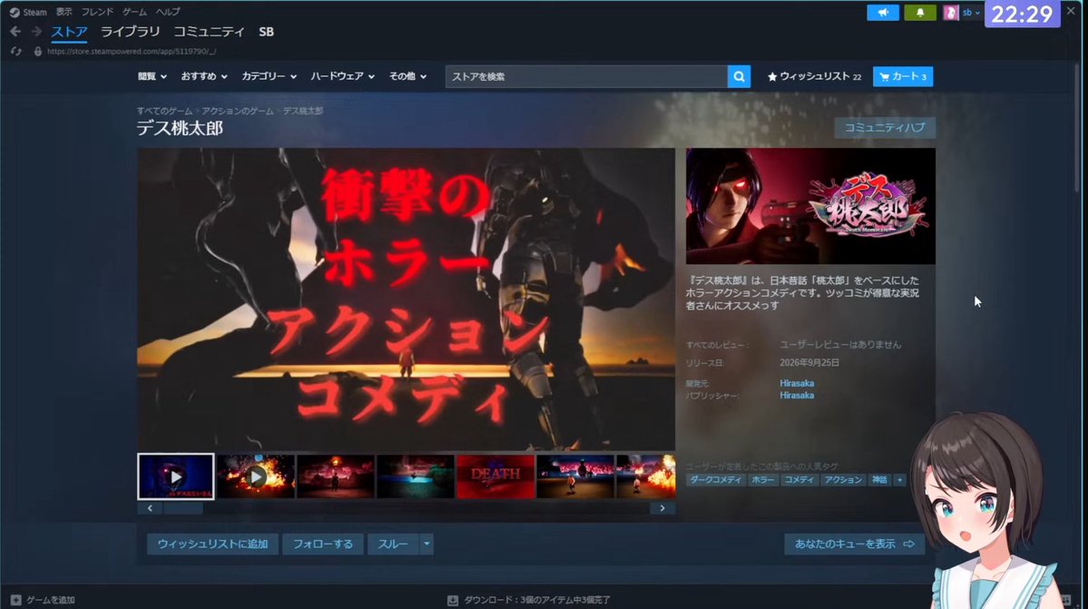The height and width of the screenshot is (609, 1088).
Task: Click the padlock icon beside URL
Action: [38, 52]
